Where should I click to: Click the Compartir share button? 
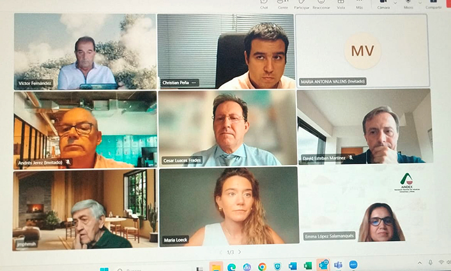pyautogui.click(x=434, y=4)
